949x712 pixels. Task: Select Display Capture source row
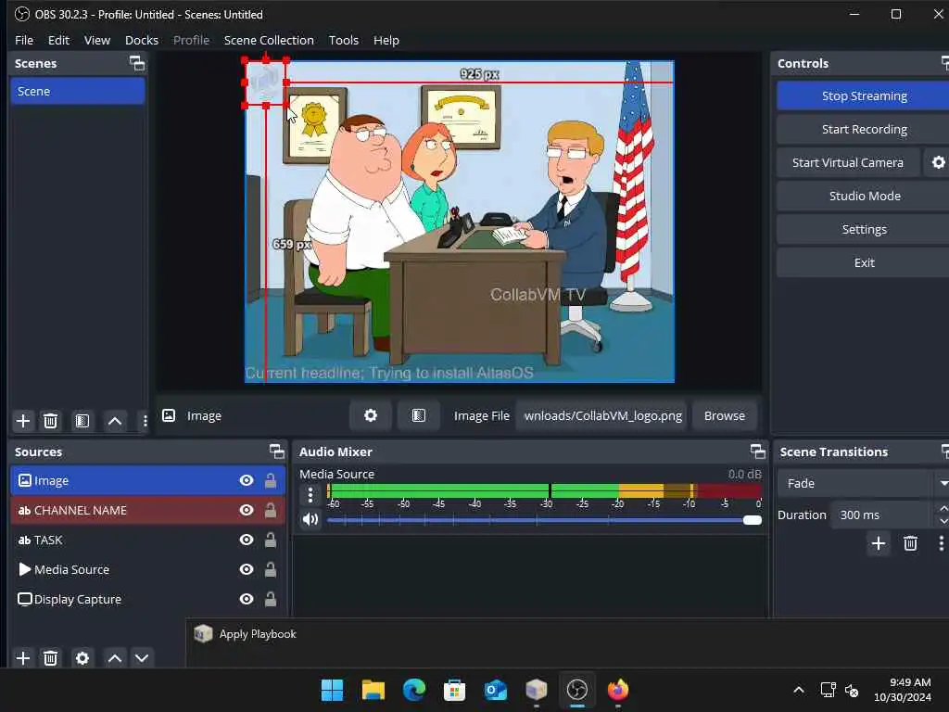147,599
